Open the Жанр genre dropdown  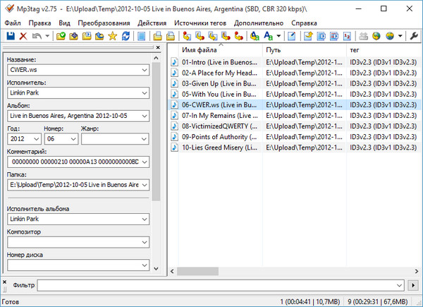(x=144, y=139)
